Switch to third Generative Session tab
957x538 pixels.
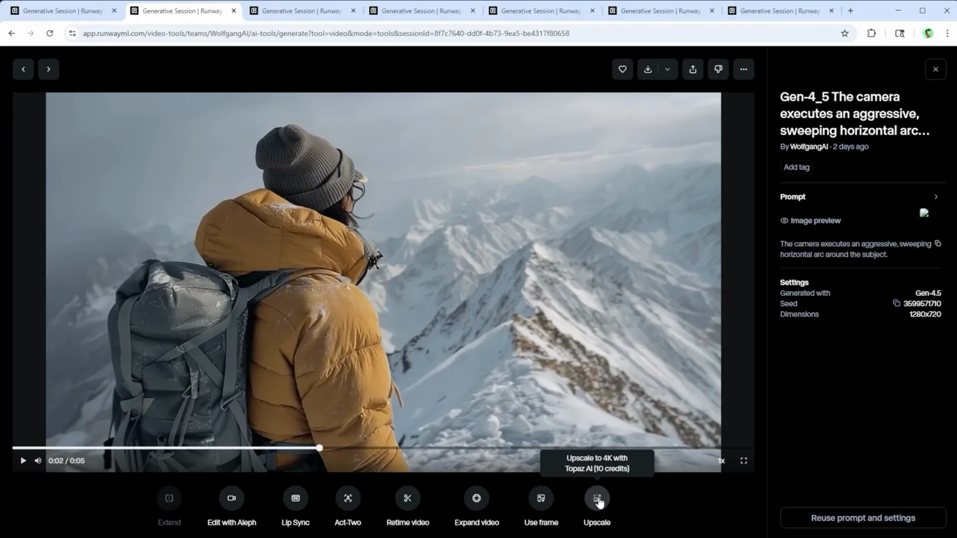(x=303, y=11)
